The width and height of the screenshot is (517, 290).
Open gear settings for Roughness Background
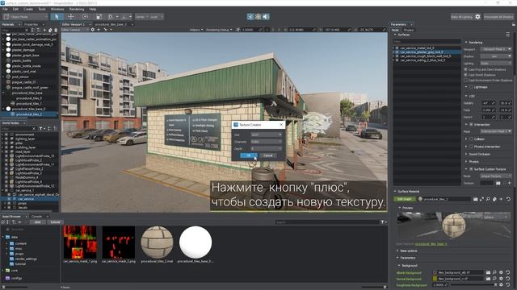pyautogui.click(x=502, y=284)
